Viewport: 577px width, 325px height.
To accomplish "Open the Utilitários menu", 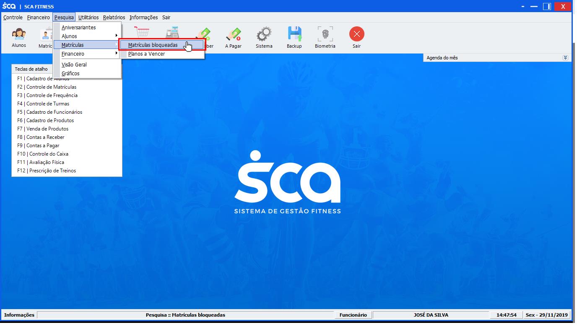I will click(x=88, y=18).
